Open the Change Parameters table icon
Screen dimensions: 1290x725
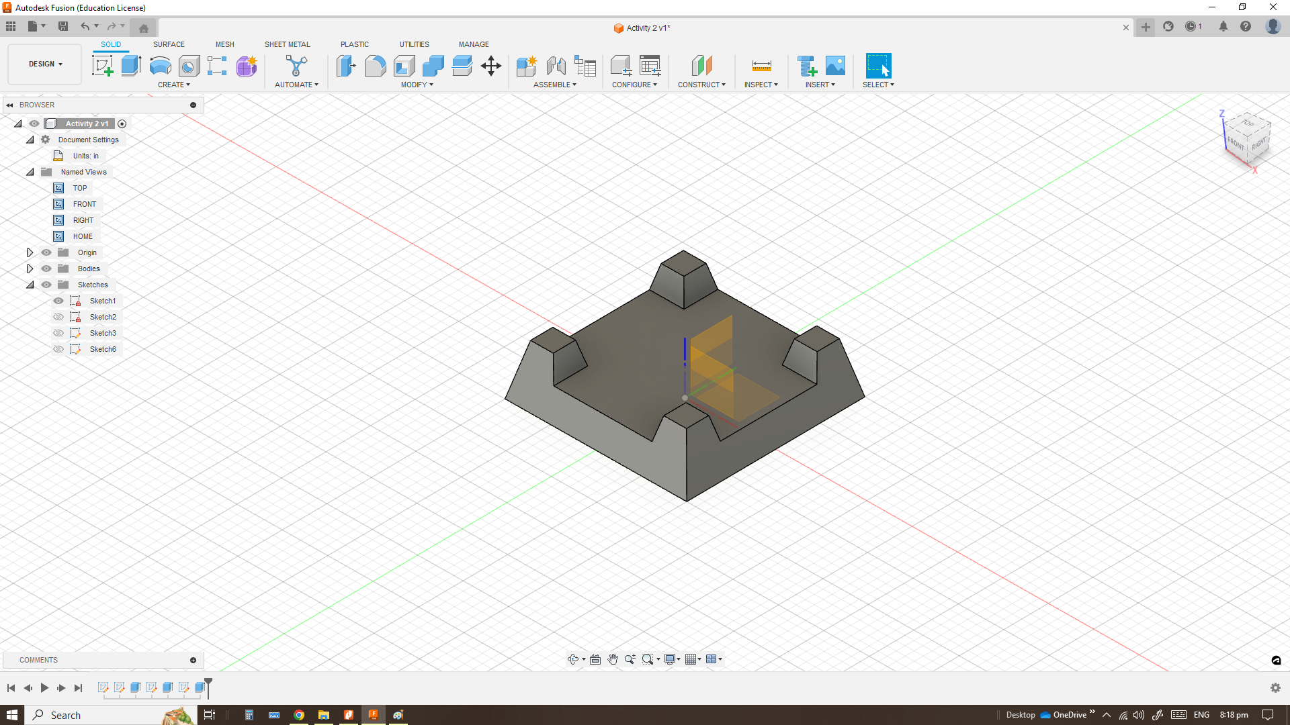pyautogui.click(x=650, y=66)
